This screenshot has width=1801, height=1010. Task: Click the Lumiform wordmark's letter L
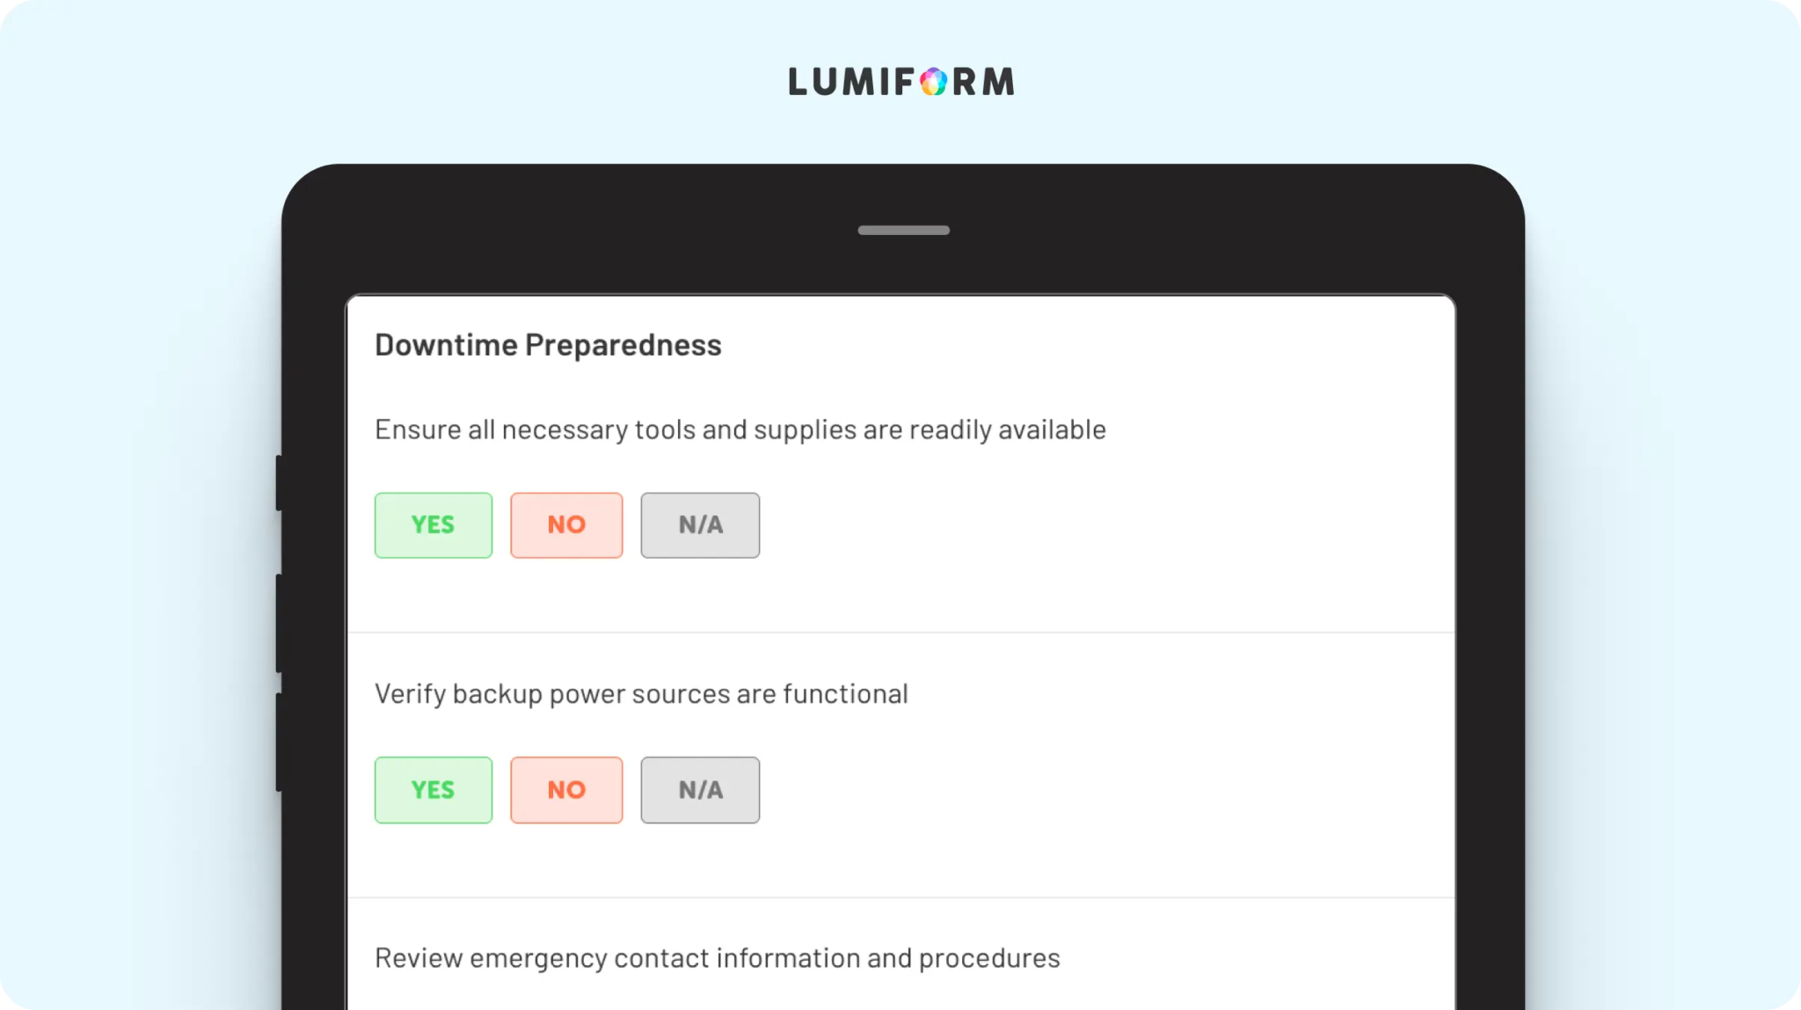coord(798,82)
